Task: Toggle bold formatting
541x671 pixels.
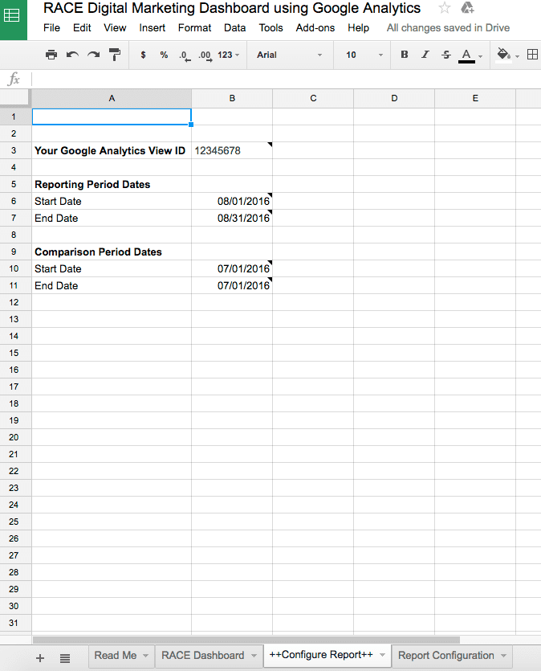Action: (x=405, y=55)
